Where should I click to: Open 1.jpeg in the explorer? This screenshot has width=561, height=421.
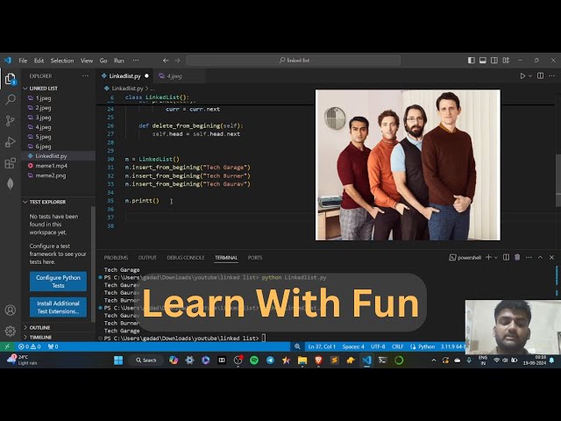(x=43, y=98)
